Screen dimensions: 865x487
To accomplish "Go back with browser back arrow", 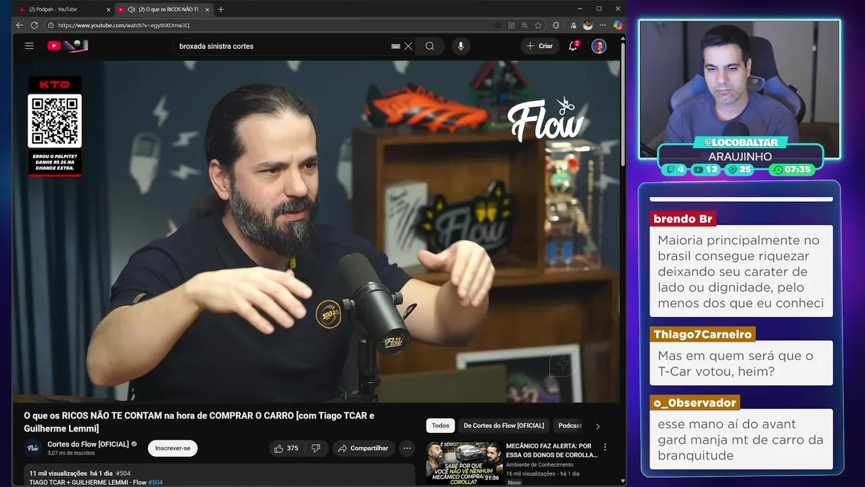I will click(x=20, y=25).
